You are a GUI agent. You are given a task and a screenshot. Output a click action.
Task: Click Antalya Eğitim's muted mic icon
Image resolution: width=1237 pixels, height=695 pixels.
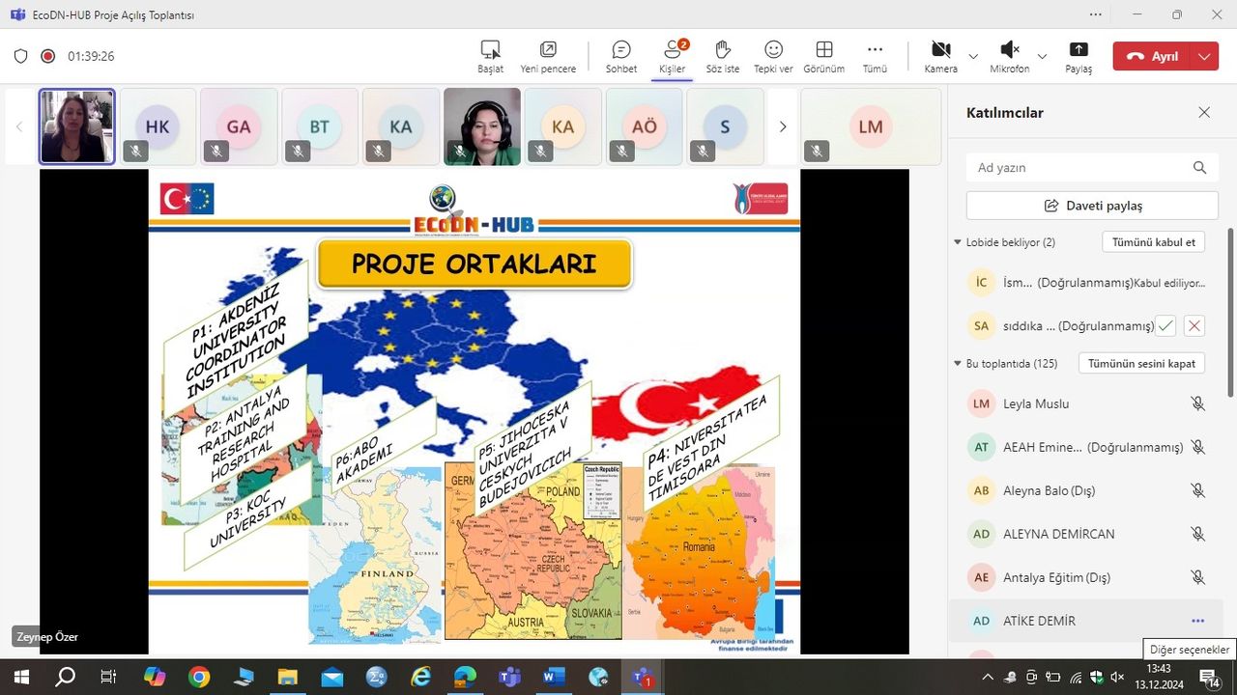click(x=1198, y=577)
